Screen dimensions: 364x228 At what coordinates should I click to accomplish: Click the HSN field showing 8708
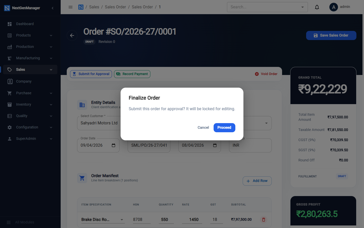pyautogui.click(x=142, y=220)
